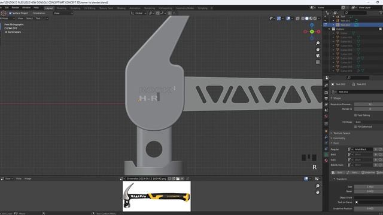This screenshot has width=383, height=215.
Task: Open the Material properties tab icon
Action: 326,161
